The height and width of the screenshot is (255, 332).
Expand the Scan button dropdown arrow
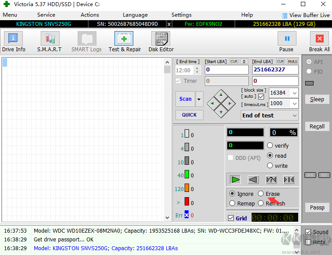pos(200,99)
